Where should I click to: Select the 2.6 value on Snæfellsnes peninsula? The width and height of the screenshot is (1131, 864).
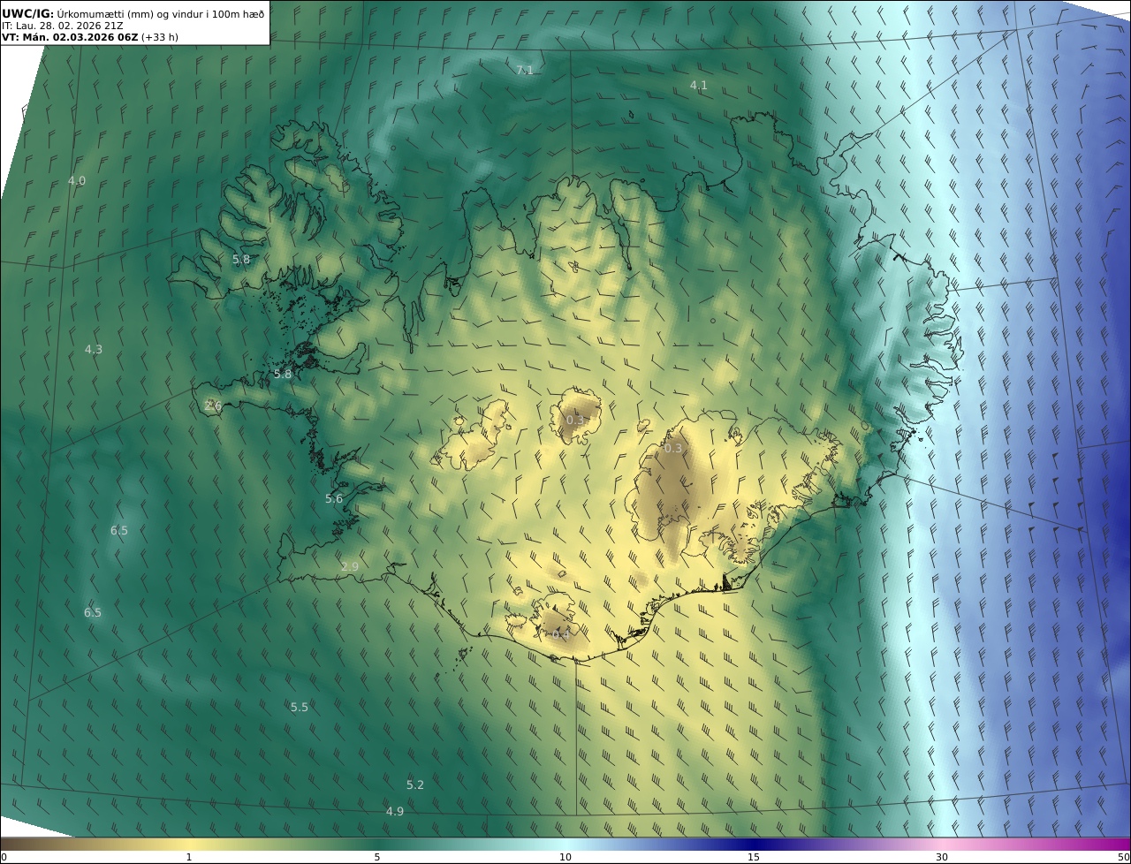point(213,405)
